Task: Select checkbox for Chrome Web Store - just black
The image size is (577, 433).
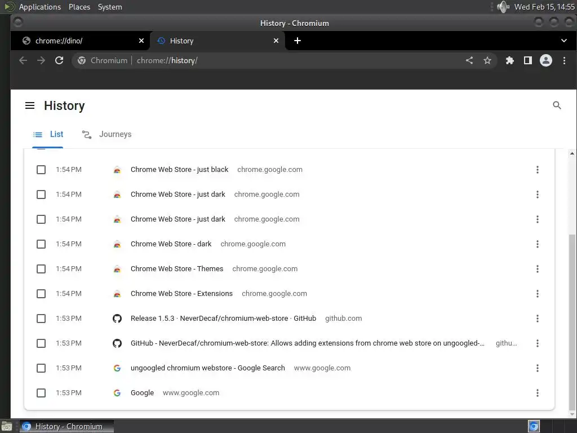Action: pos(41,170)
